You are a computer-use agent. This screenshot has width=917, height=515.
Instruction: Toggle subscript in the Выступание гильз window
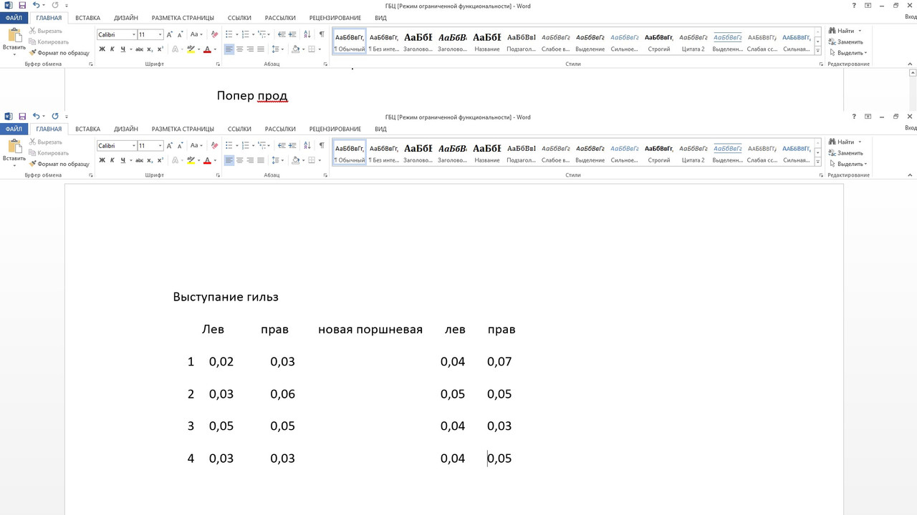[x=150, y=160]
